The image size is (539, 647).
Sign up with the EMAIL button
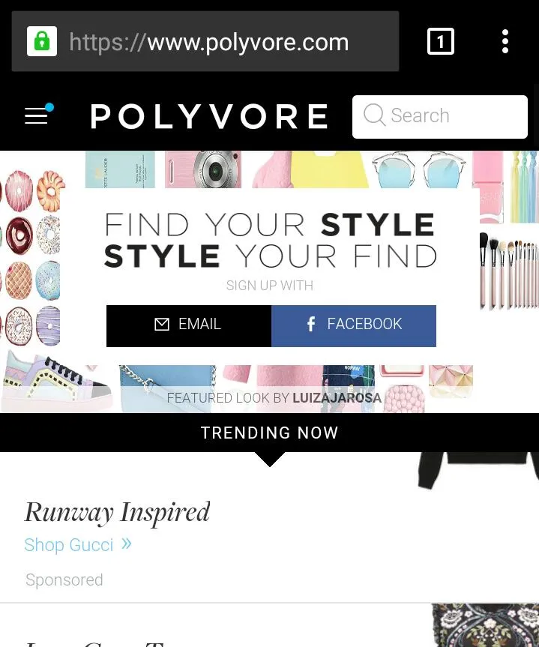[x=189, y=326]
